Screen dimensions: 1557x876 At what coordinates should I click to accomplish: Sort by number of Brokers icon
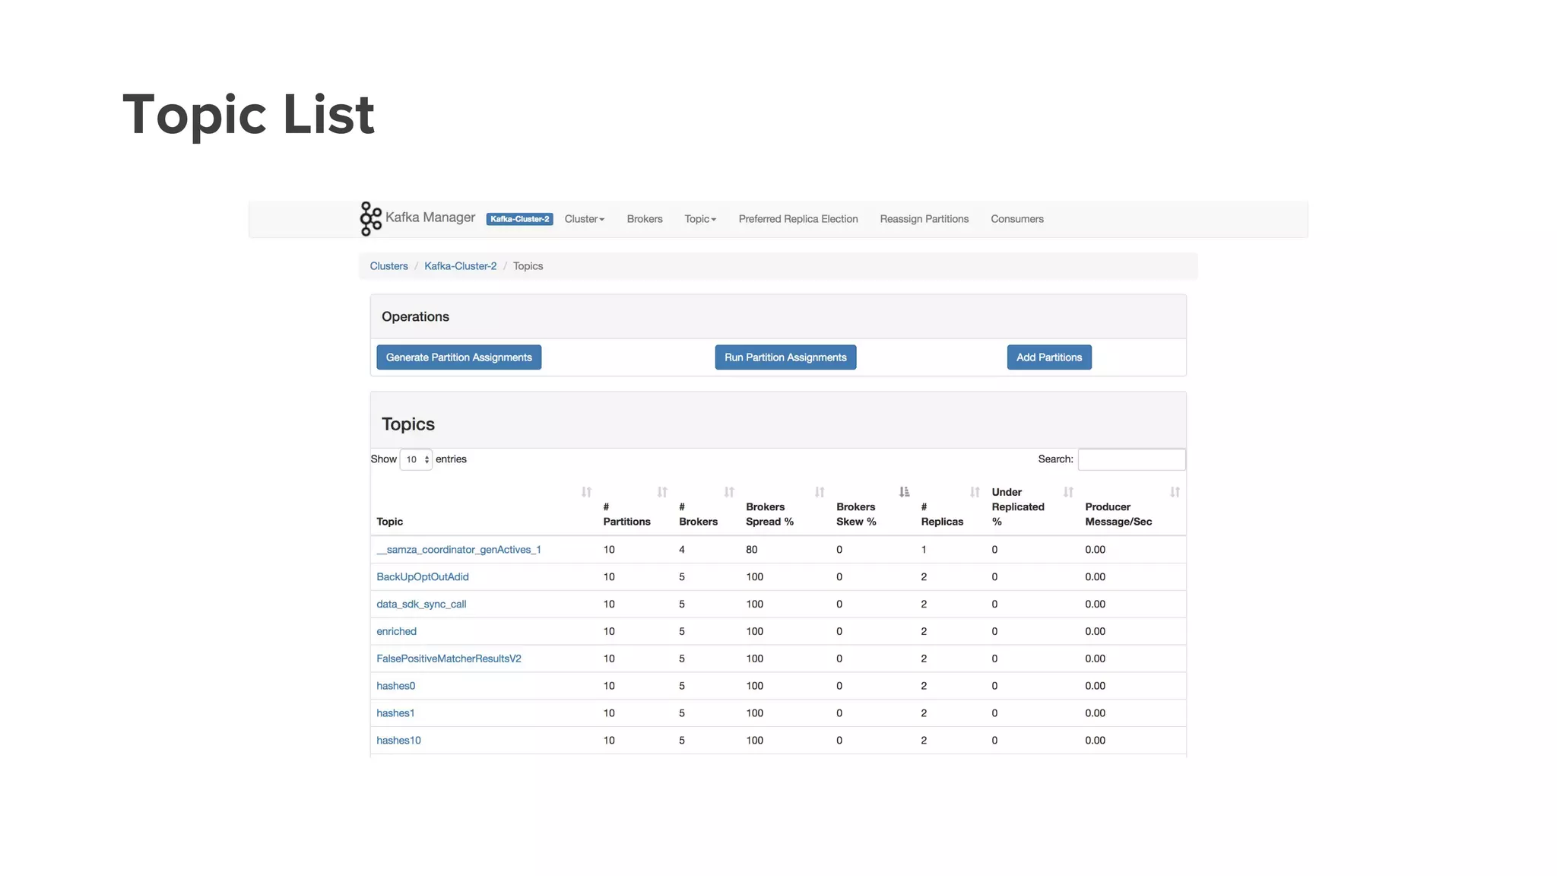click(x=729, y=492)
